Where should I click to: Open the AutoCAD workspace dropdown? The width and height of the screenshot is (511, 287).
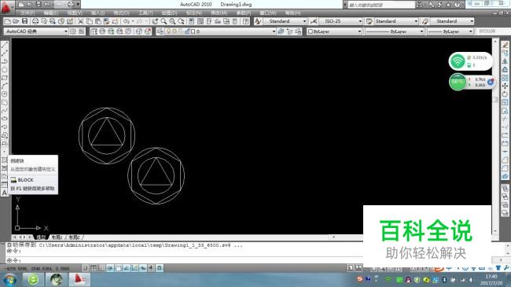pos(36,31)
